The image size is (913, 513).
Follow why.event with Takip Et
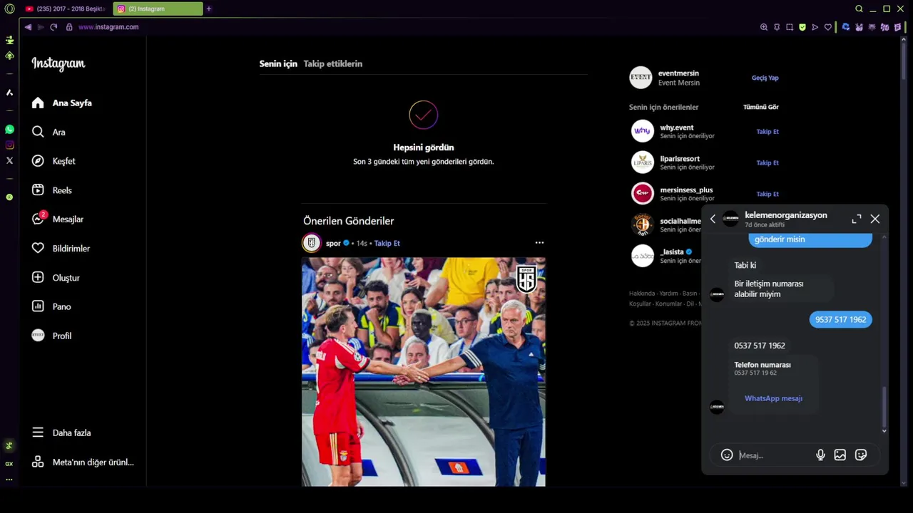(767, 131)
